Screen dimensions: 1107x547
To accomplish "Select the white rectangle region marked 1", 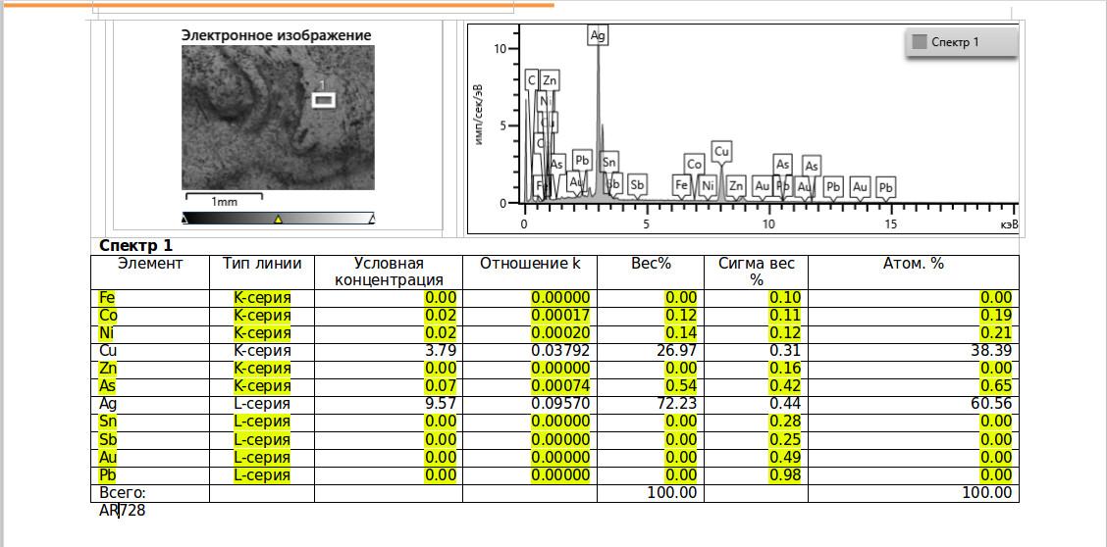I will click(x=324, y=100).
